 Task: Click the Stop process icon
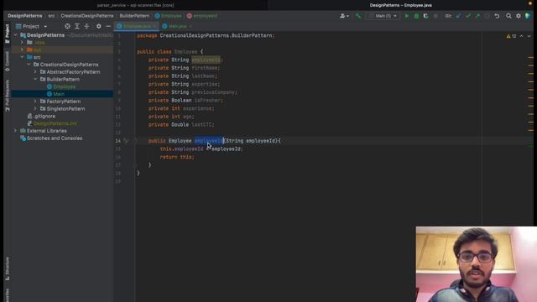click(435, 16)
